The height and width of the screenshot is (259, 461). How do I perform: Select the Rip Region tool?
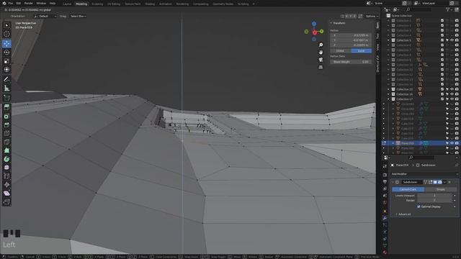(x=6, y=201)
